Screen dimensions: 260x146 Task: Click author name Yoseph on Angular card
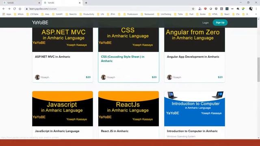tap(177, 77)
